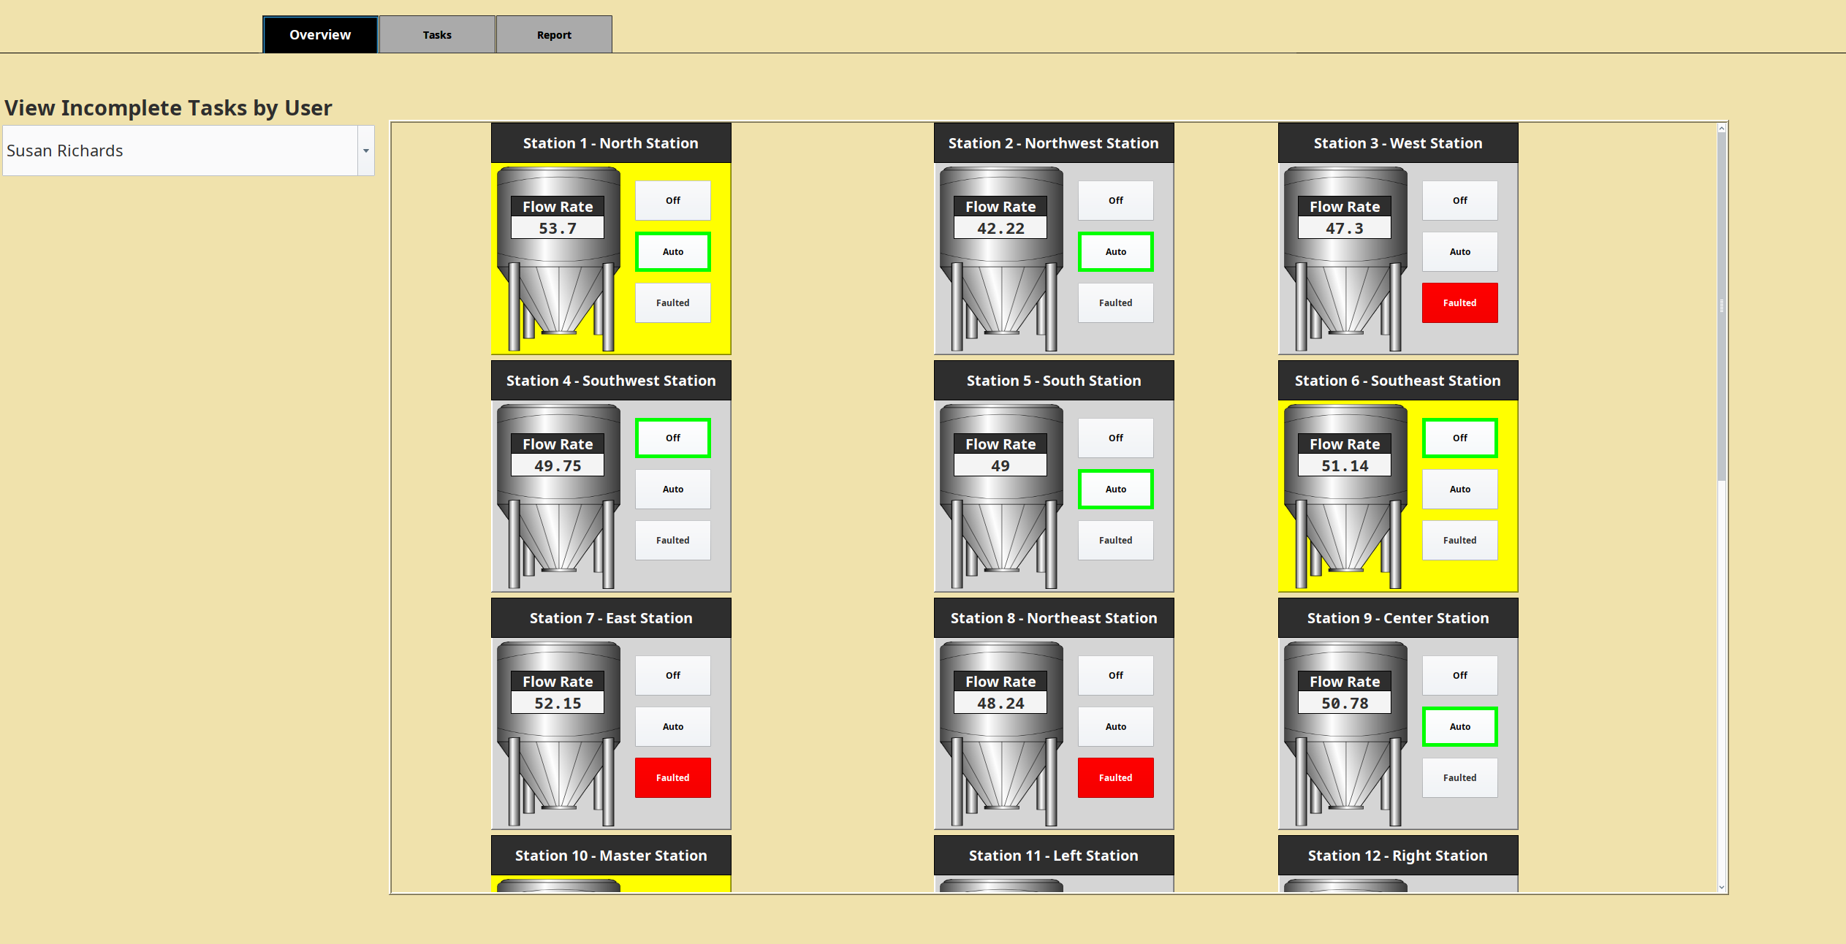Click the Station 10 - Master Station header
The height and width of the screenshot is (944, 1846).
pos(611,855)
